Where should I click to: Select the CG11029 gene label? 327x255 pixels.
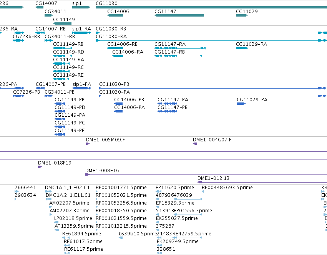pos(247,11)
